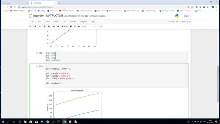220x124 pixels.
Task: Save and checkpoint the notebook
Action: pos(31,27)
